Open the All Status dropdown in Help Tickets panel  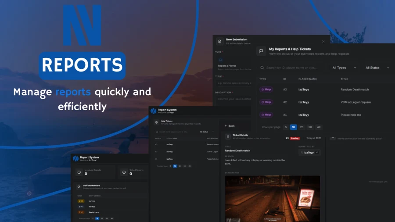(207, 132)
